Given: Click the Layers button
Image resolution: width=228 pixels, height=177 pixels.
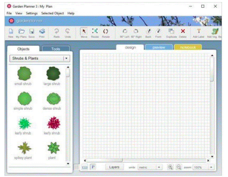Looking at the screenshot, I should click(x=114, y=167).
